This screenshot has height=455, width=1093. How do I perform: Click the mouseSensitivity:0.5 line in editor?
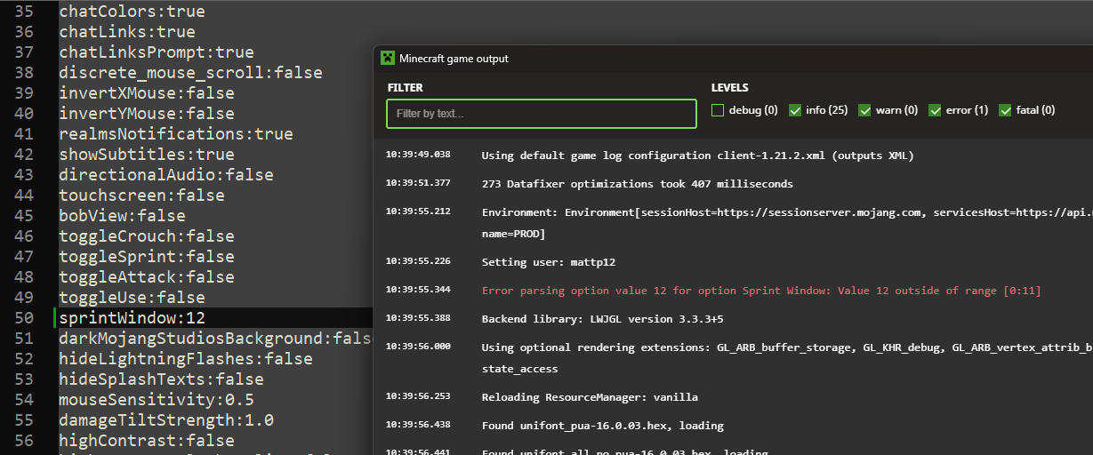(157, 400)
